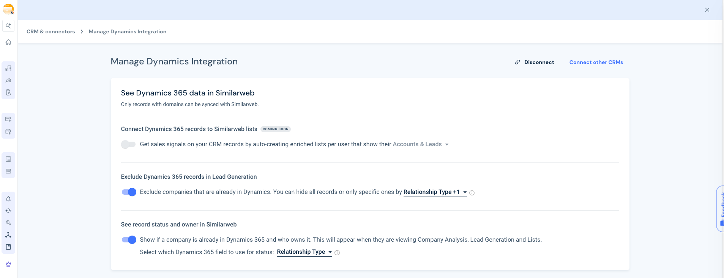724x278 pixels.
Task: Click 'Only records with domains can be synced' text
Action: pos(190,104)
